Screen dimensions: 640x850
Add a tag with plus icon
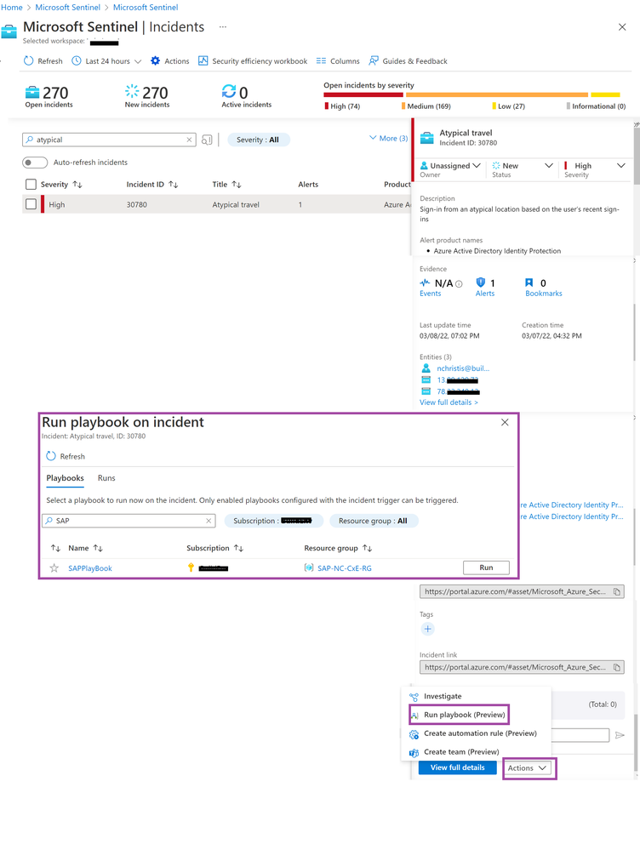427,629
